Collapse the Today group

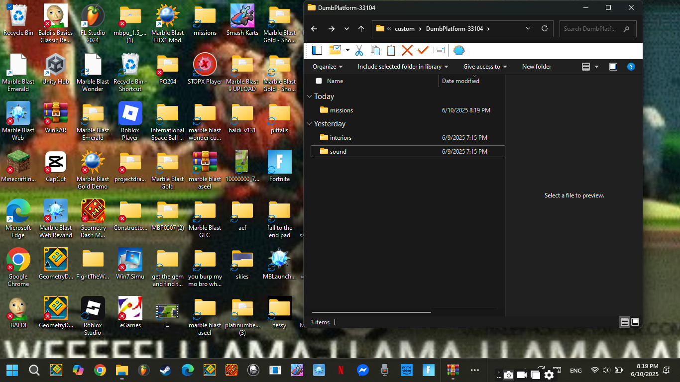click(310, 96)
